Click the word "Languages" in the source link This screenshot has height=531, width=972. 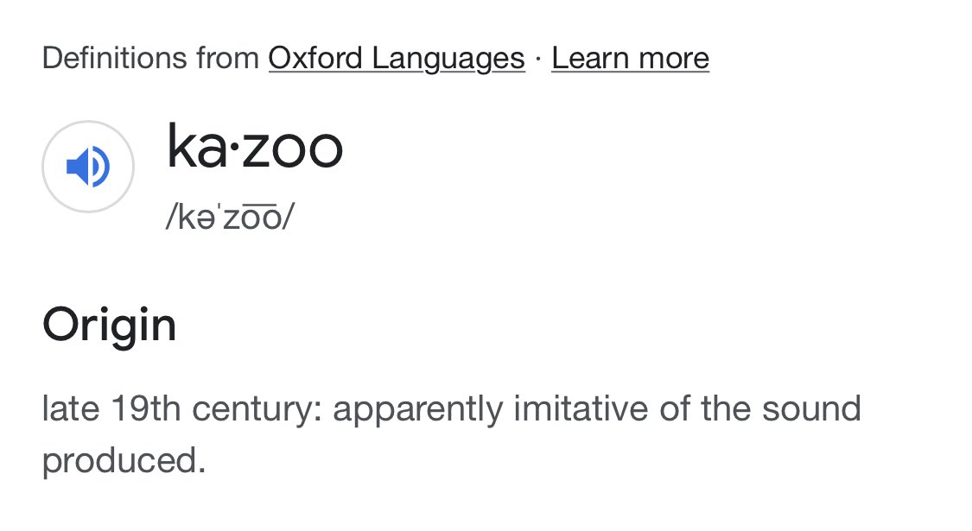448,59
